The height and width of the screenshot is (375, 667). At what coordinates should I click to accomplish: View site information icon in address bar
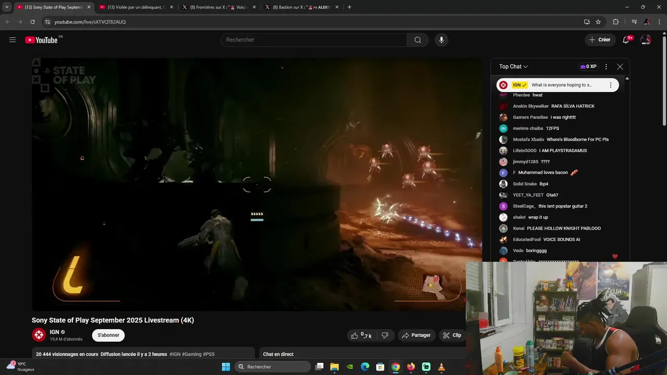[47, 22]
